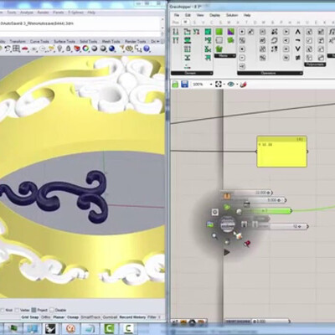
Task: Click the green selected number slider
Action: coord(266,211)
